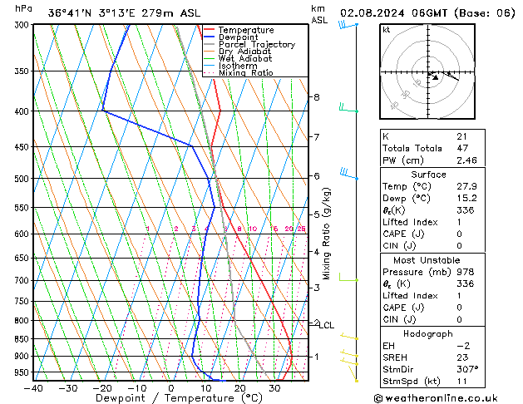The image size is (523, 404).
Task: Click the Surface section heading
Action: tap(428, 175)
